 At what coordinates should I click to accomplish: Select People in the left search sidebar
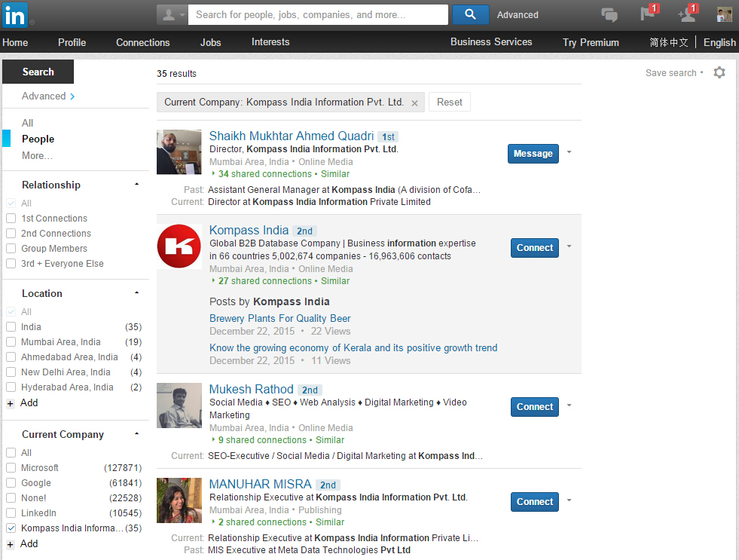pyautogui.click(x=38, y=139)
